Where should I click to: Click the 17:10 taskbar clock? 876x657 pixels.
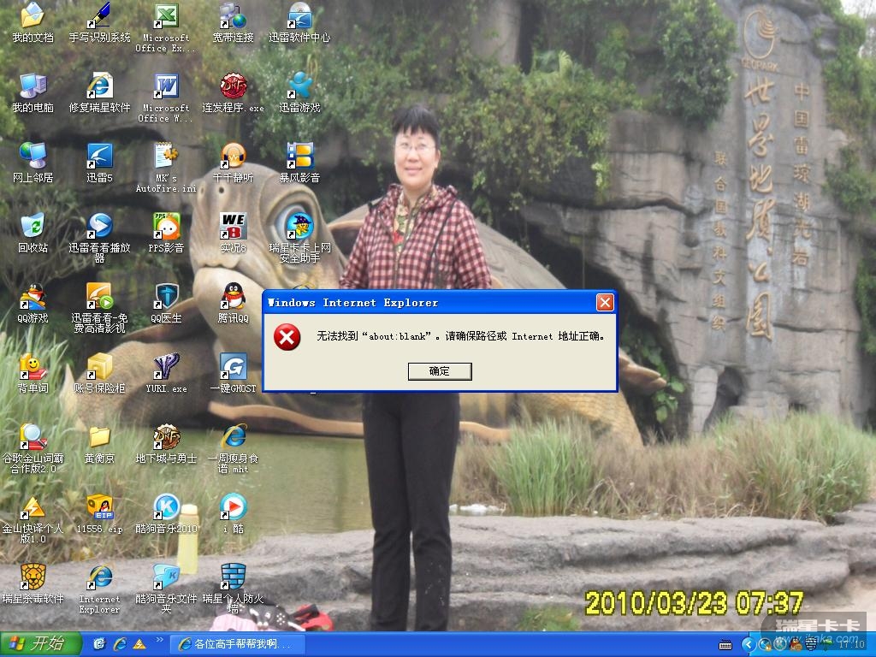coord(853,645)
